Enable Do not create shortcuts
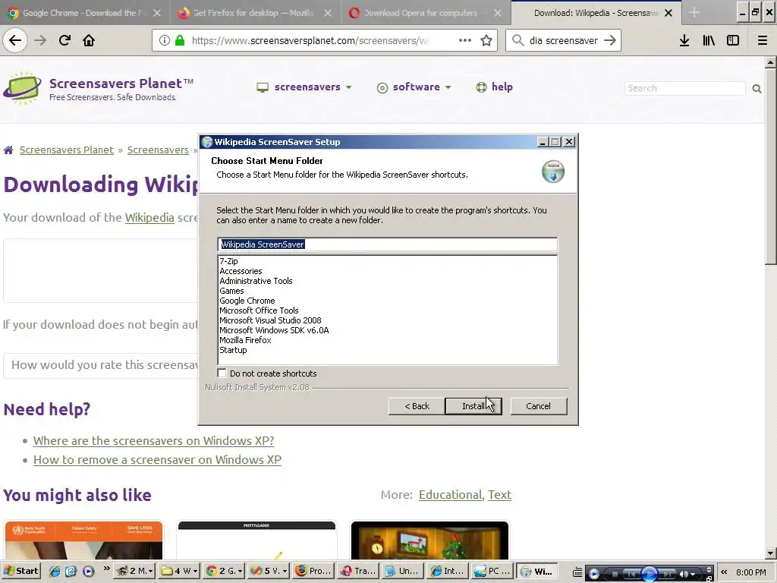777x583 pixels. click(222, 373)
